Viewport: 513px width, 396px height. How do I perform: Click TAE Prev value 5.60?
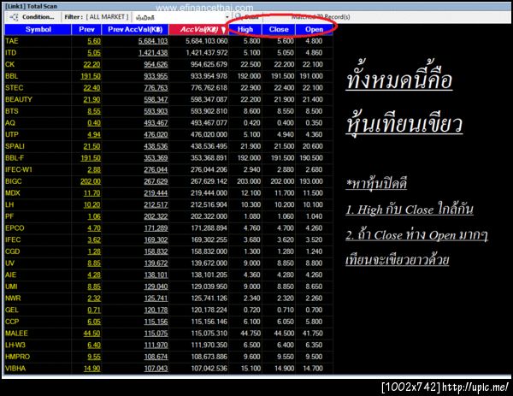tap(94, 41)
